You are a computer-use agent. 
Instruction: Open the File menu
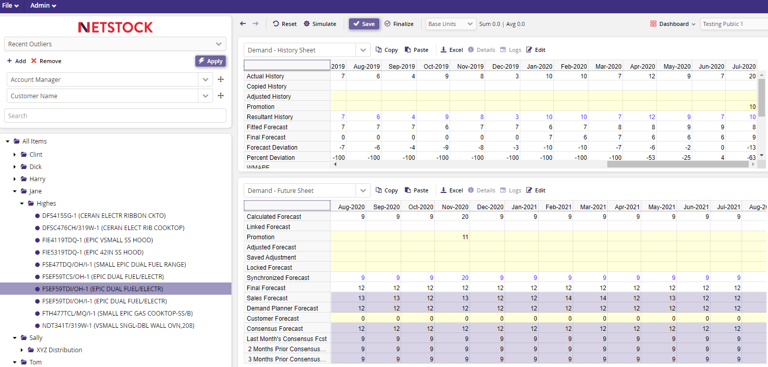10,6
